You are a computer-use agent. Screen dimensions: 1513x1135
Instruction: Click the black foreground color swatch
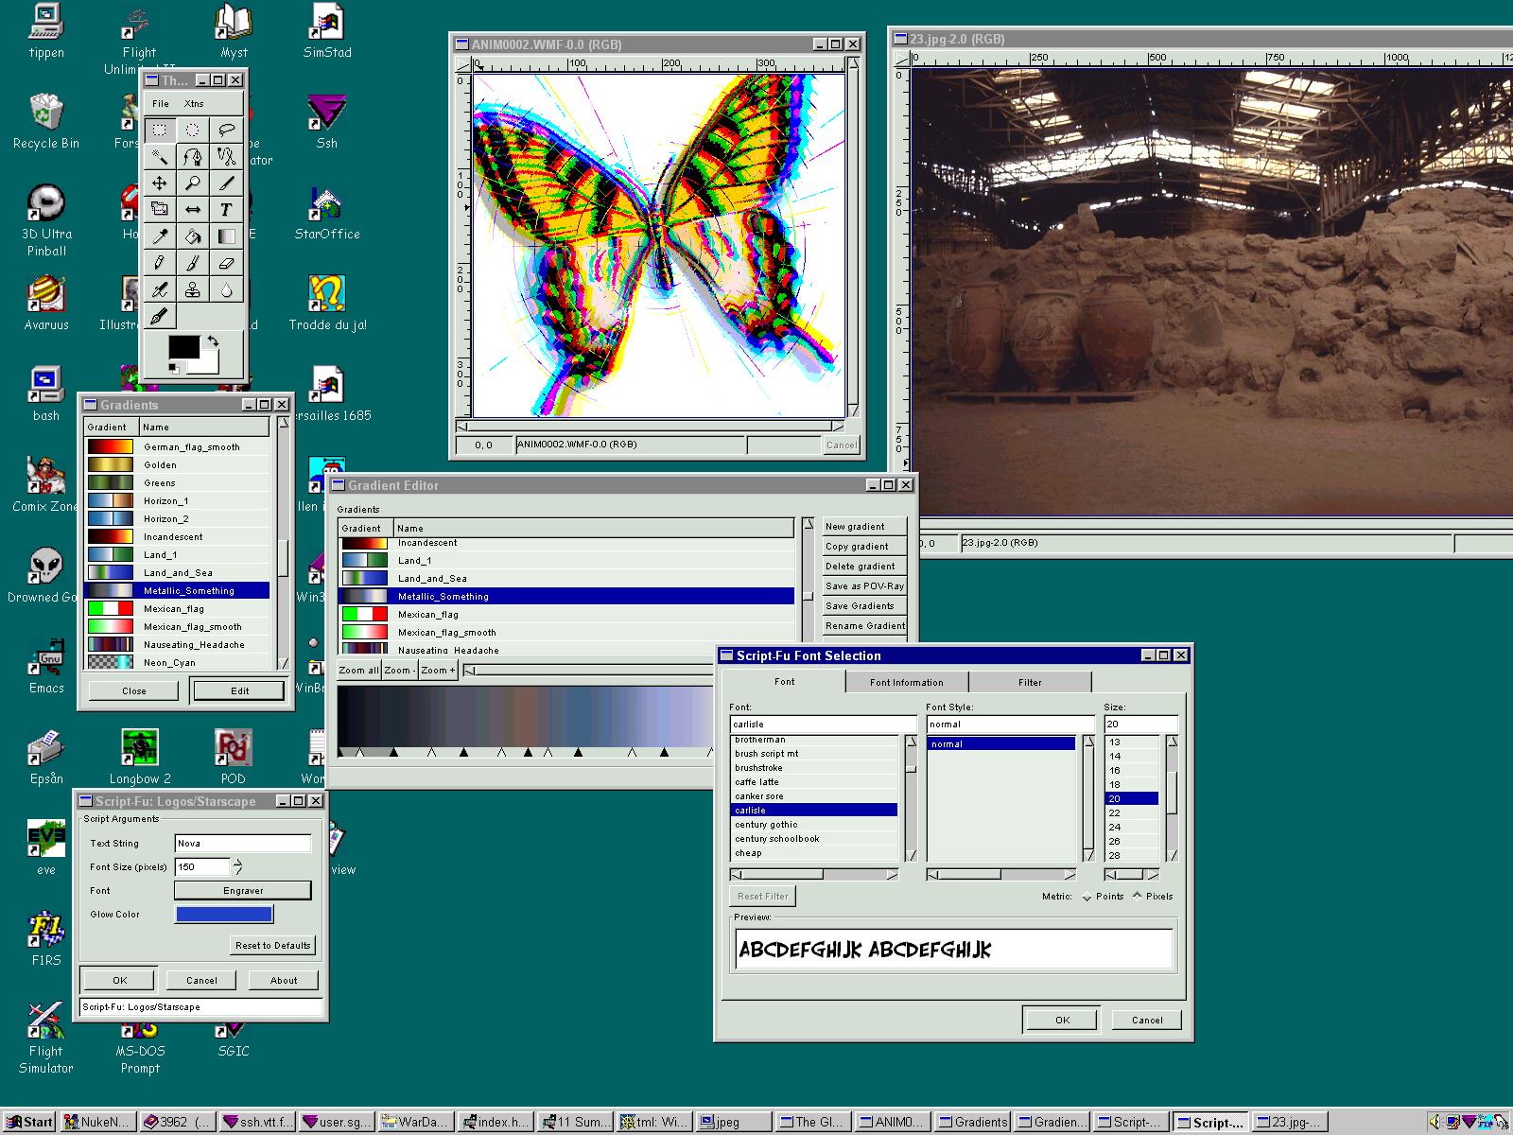(x=183, y=347)
